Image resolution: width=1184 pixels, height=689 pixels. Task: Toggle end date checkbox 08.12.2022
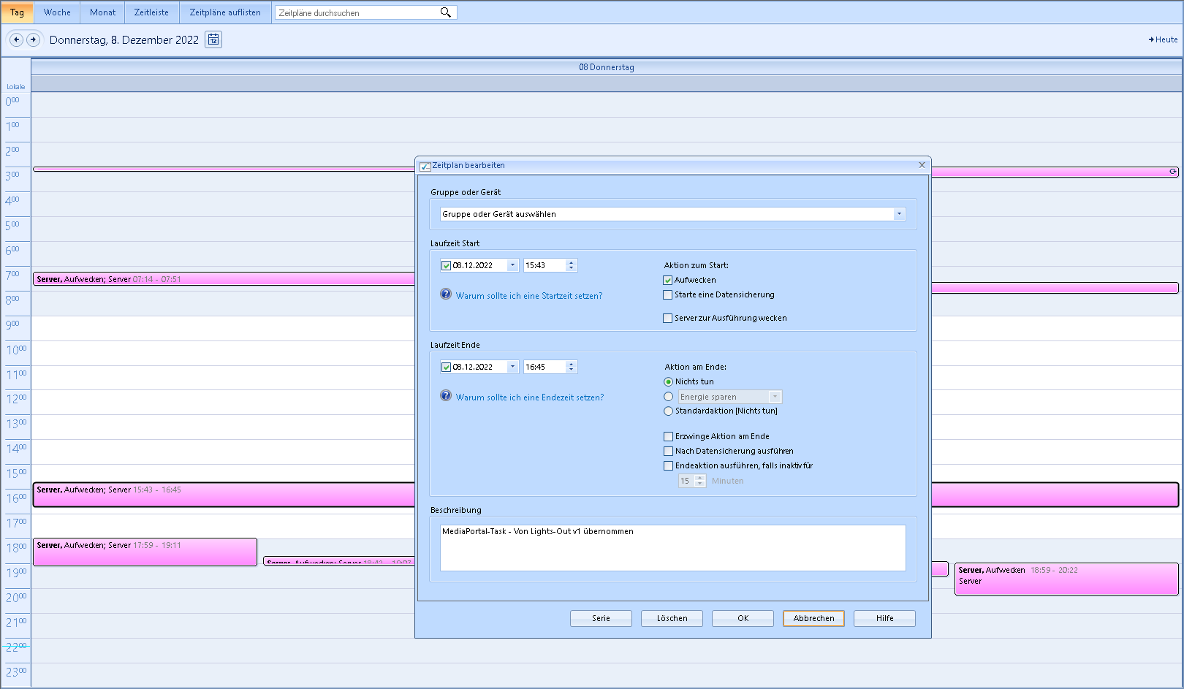pos(446,367)
